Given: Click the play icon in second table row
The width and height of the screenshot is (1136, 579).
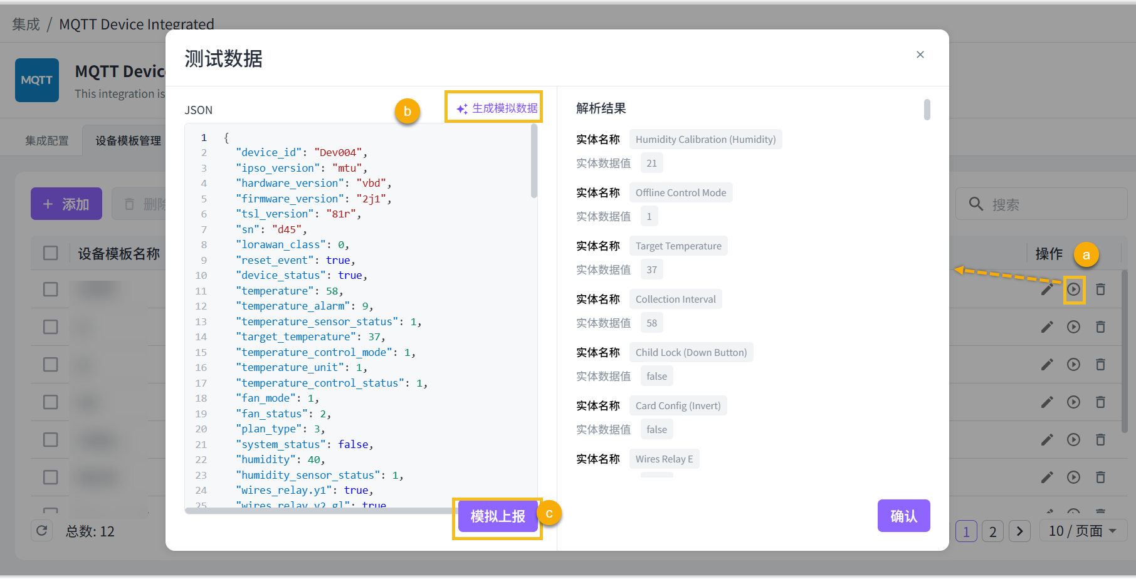Looking at the screenshot, I should [1073, 327].
